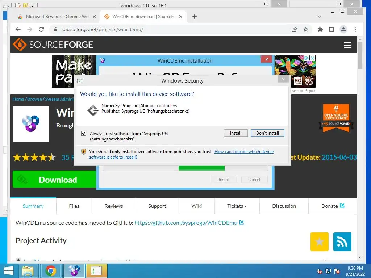
Task: Click the share page icon
Action: tap(294, 29)
